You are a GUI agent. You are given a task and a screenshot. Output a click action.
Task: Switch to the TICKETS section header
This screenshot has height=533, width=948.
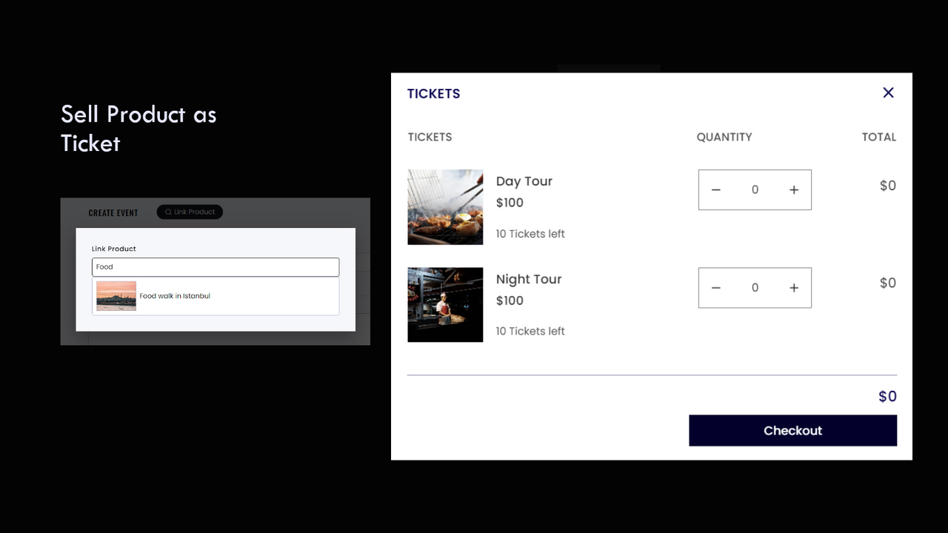click(433, 93)
